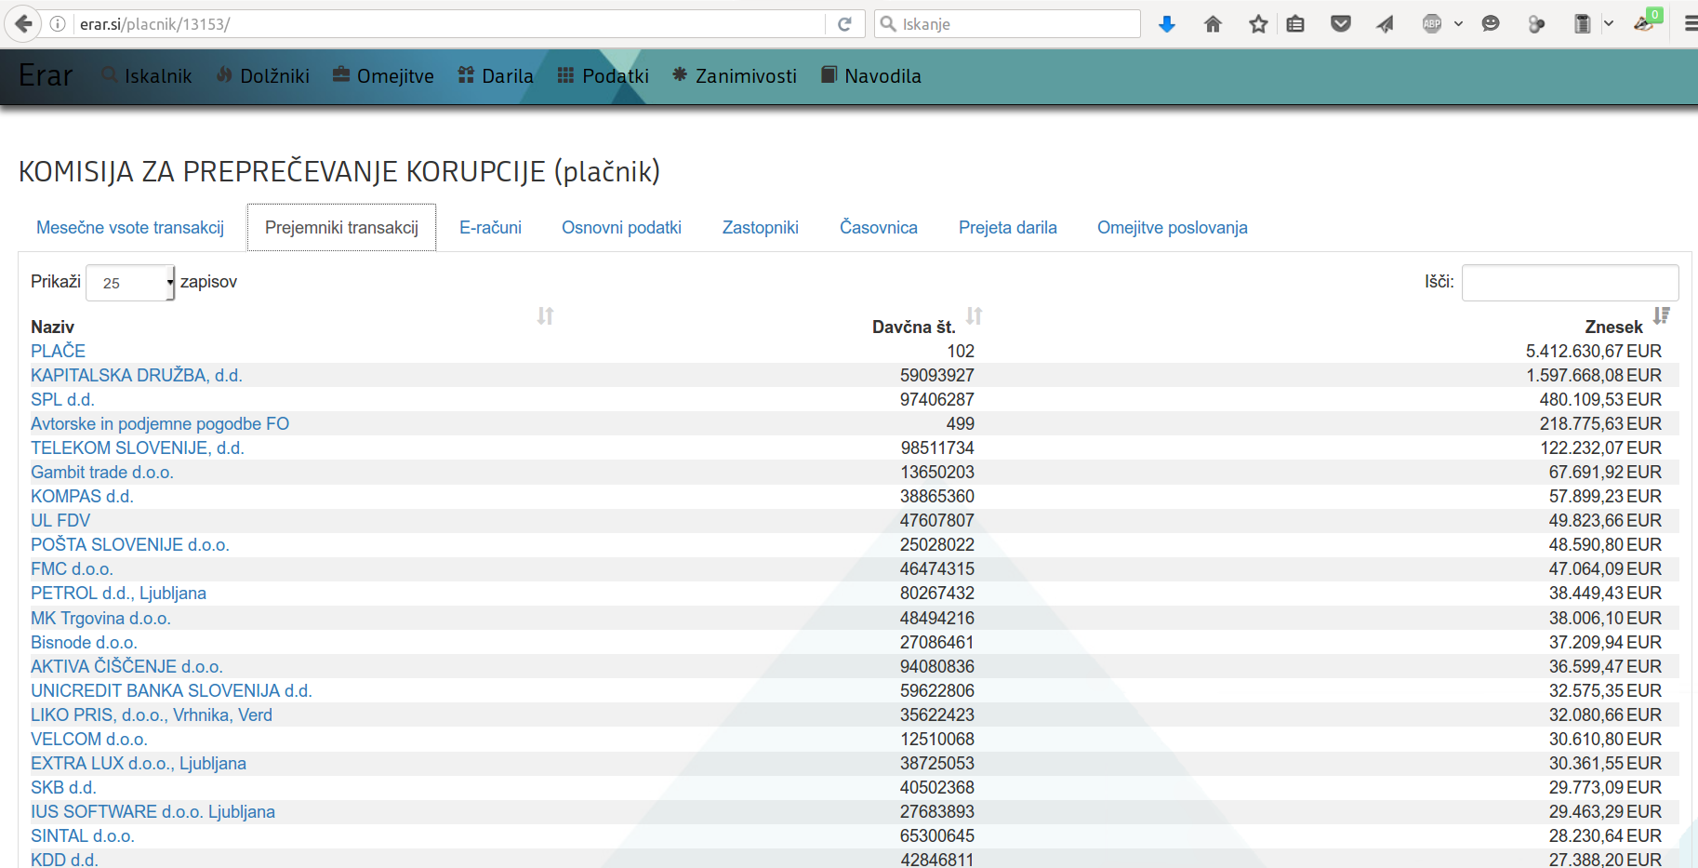Viewport: 1698px width, 868px height.
Task: Open Iskalnik in the navigation bar
Action: [147, 76]
